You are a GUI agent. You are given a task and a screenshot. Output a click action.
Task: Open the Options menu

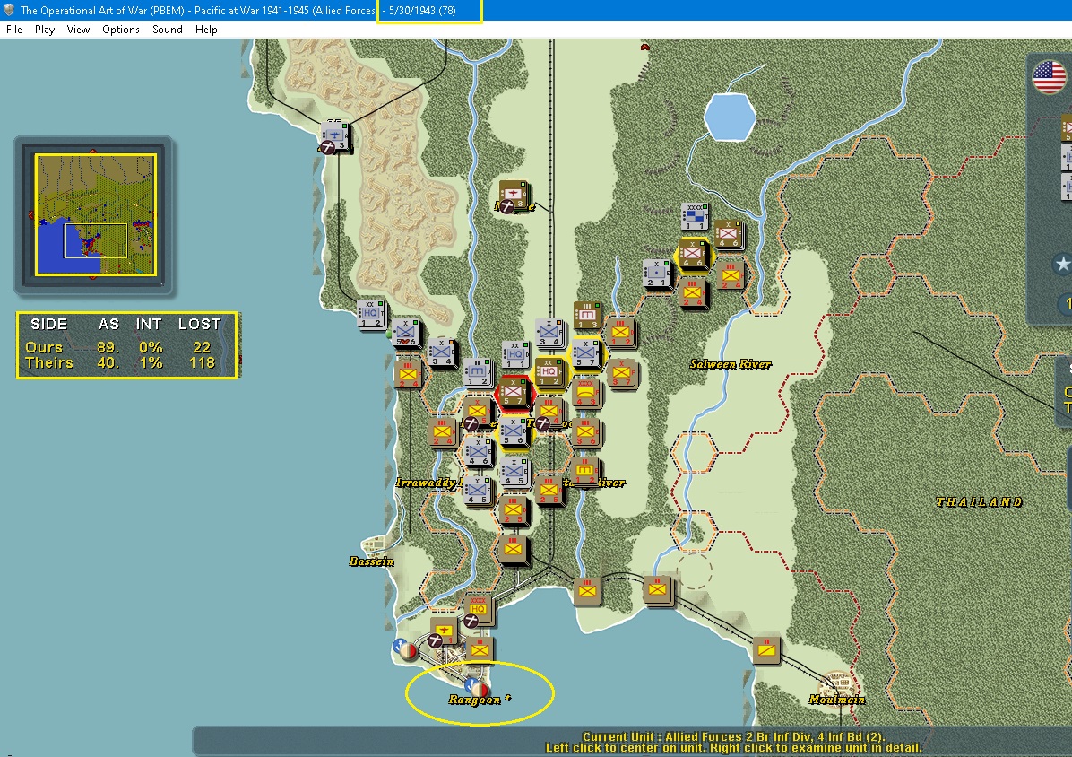coord(120,30)
